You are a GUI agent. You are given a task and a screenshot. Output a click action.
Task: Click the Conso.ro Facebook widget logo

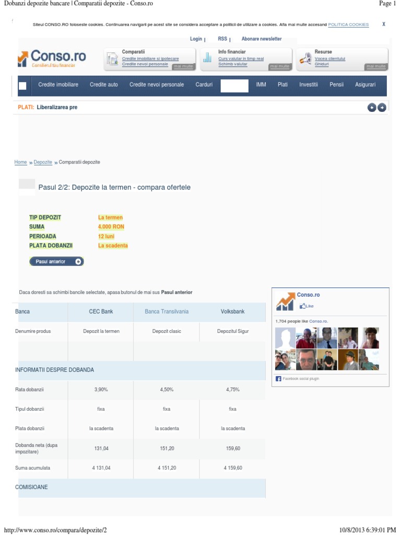[x=285, y=301]
